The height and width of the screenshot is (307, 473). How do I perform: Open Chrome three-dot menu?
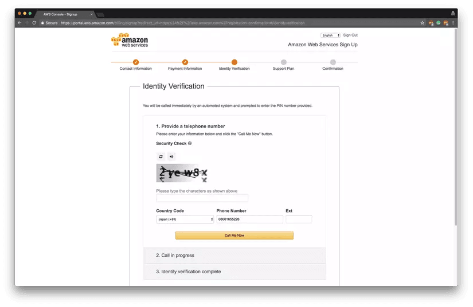tap(453, 23)
